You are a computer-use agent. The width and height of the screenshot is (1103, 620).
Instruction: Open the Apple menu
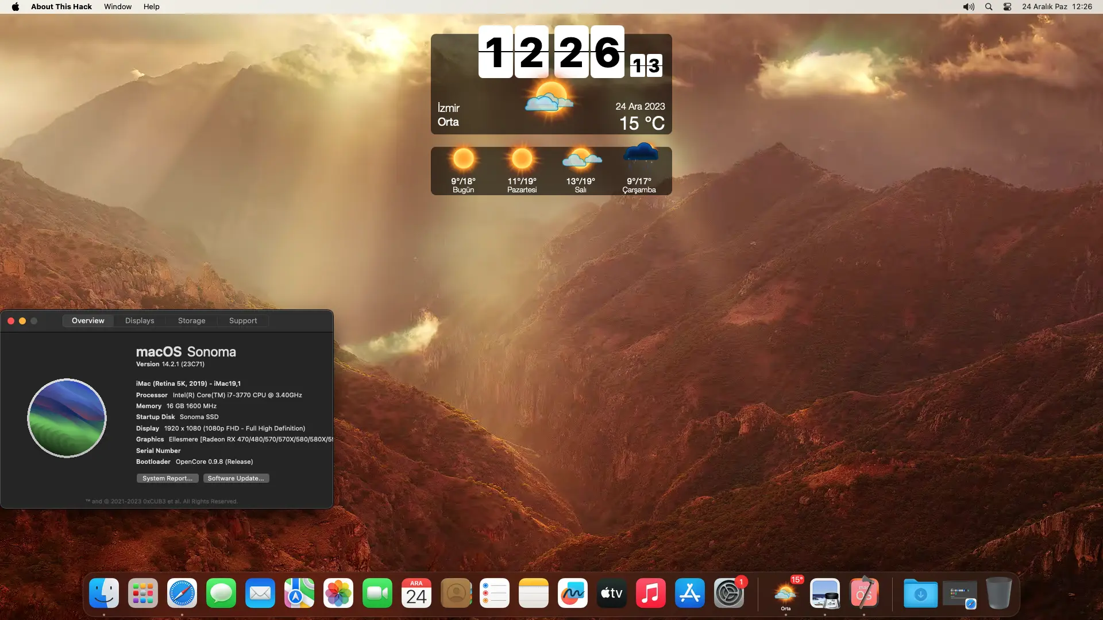[x=16, y=7]
